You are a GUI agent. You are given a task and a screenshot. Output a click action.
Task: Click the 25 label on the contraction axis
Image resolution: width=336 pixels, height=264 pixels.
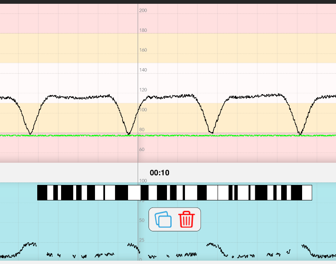[x=142, y=240]
